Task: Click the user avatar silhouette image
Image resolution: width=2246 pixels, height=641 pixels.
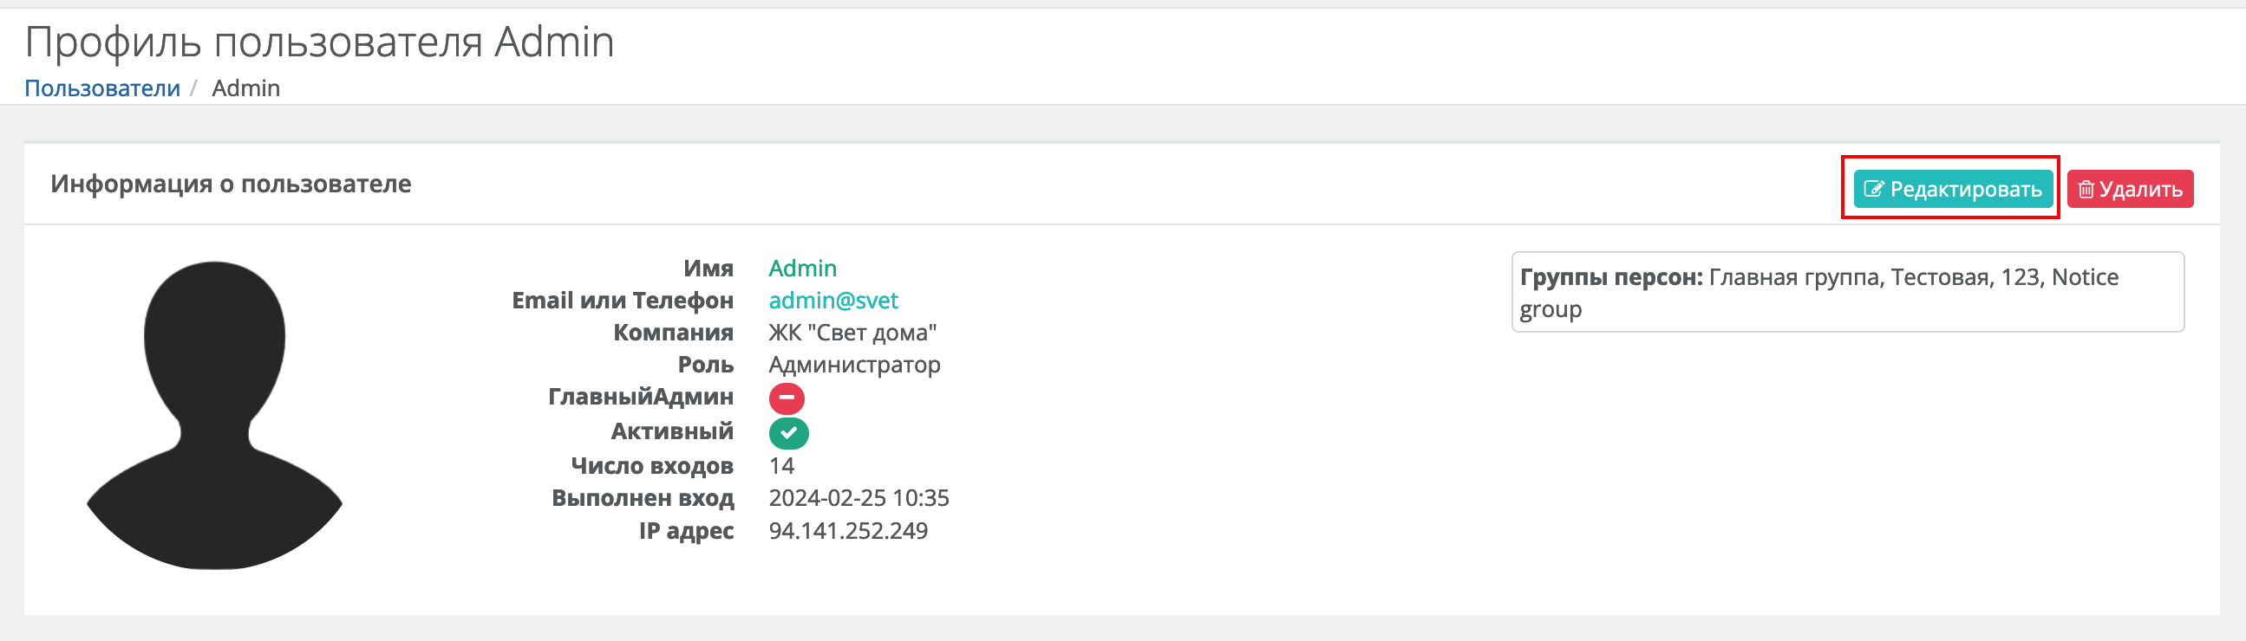Action: point(214,416)
